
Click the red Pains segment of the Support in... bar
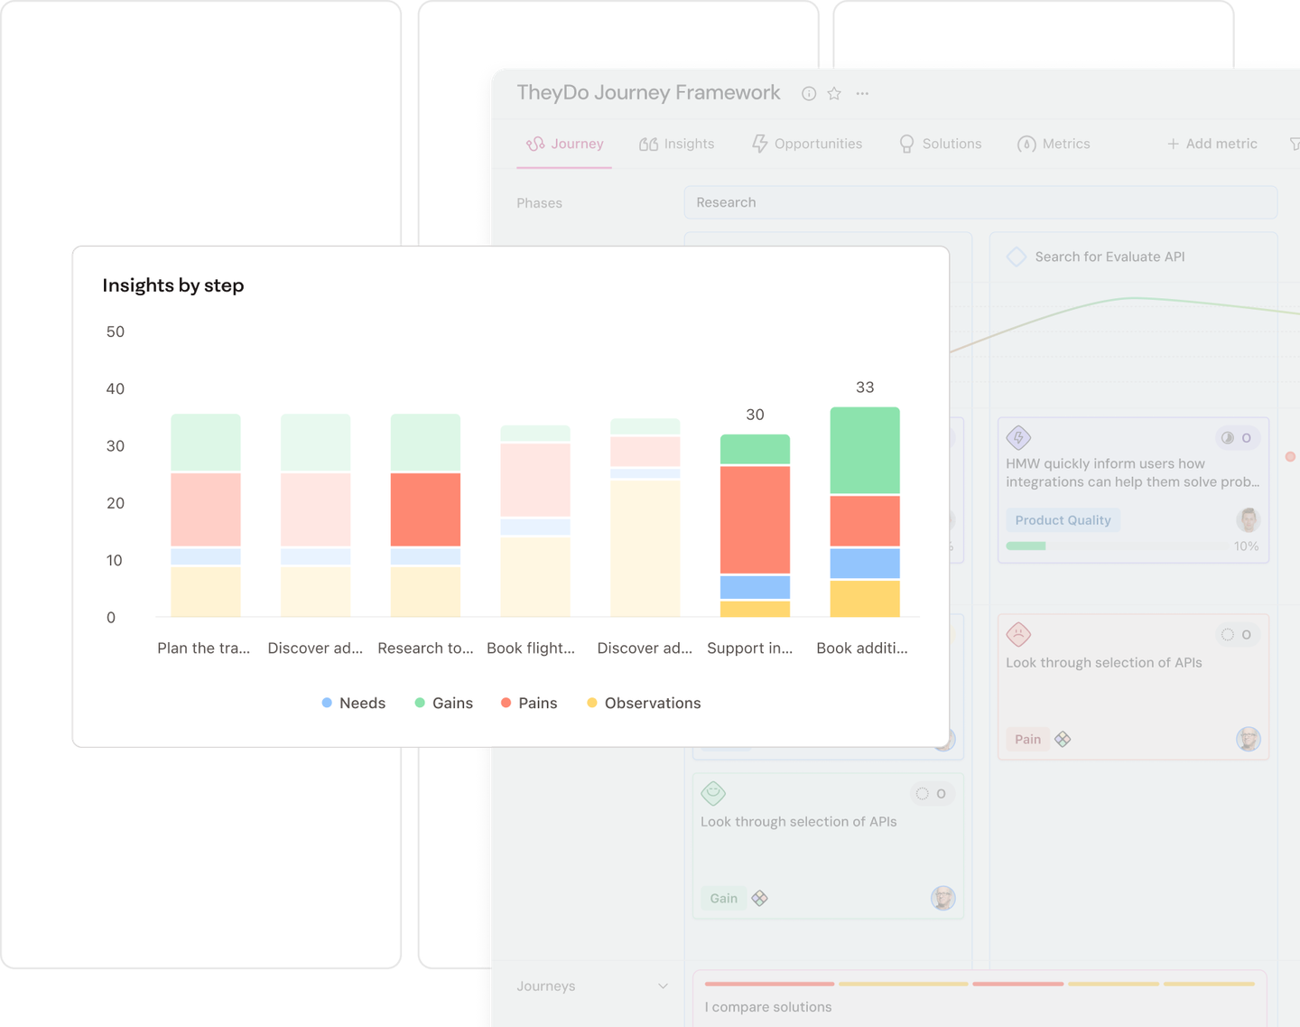pyautogui.click(x=755, y=519)
